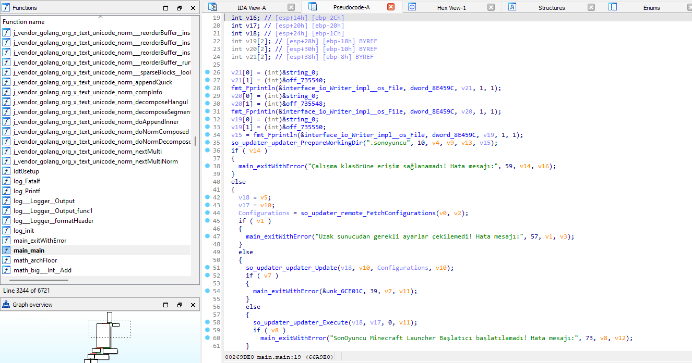Viewport: 692px width, 363px height.
Task: Click the IDA View-A tab icon
Action: point(212,7)
